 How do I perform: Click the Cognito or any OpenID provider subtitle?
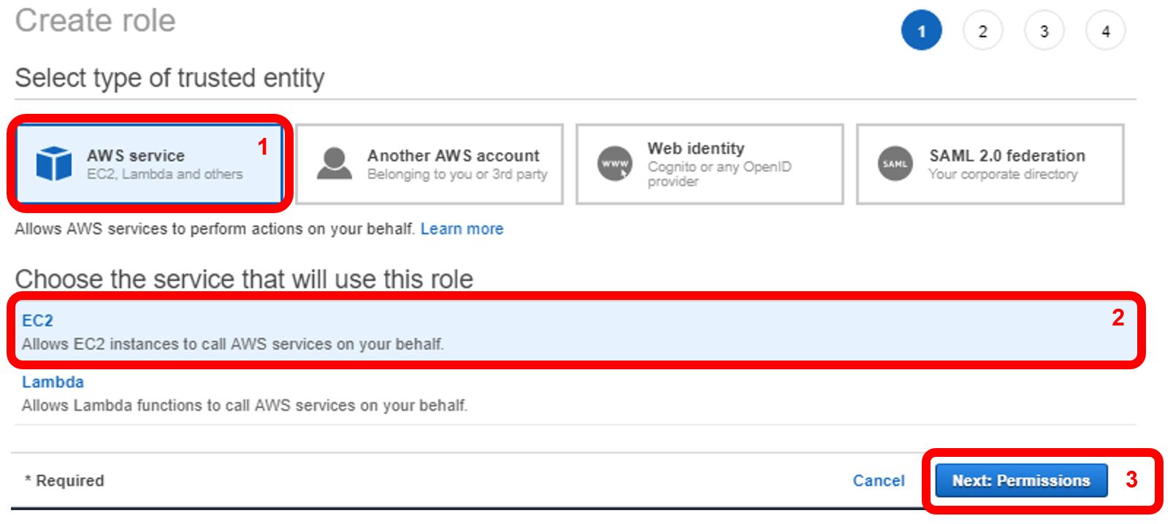tap(719, 174)
